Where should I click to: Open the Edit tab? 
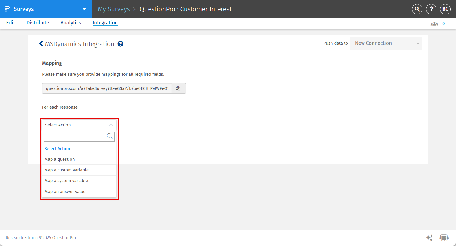point(11,23)
